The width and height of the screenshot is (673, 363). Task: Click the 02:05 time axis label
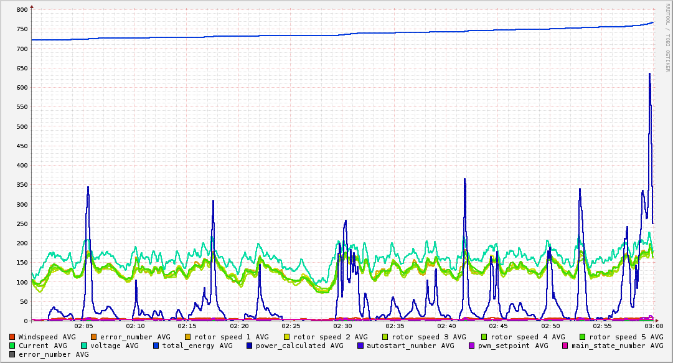click(83, 326)
